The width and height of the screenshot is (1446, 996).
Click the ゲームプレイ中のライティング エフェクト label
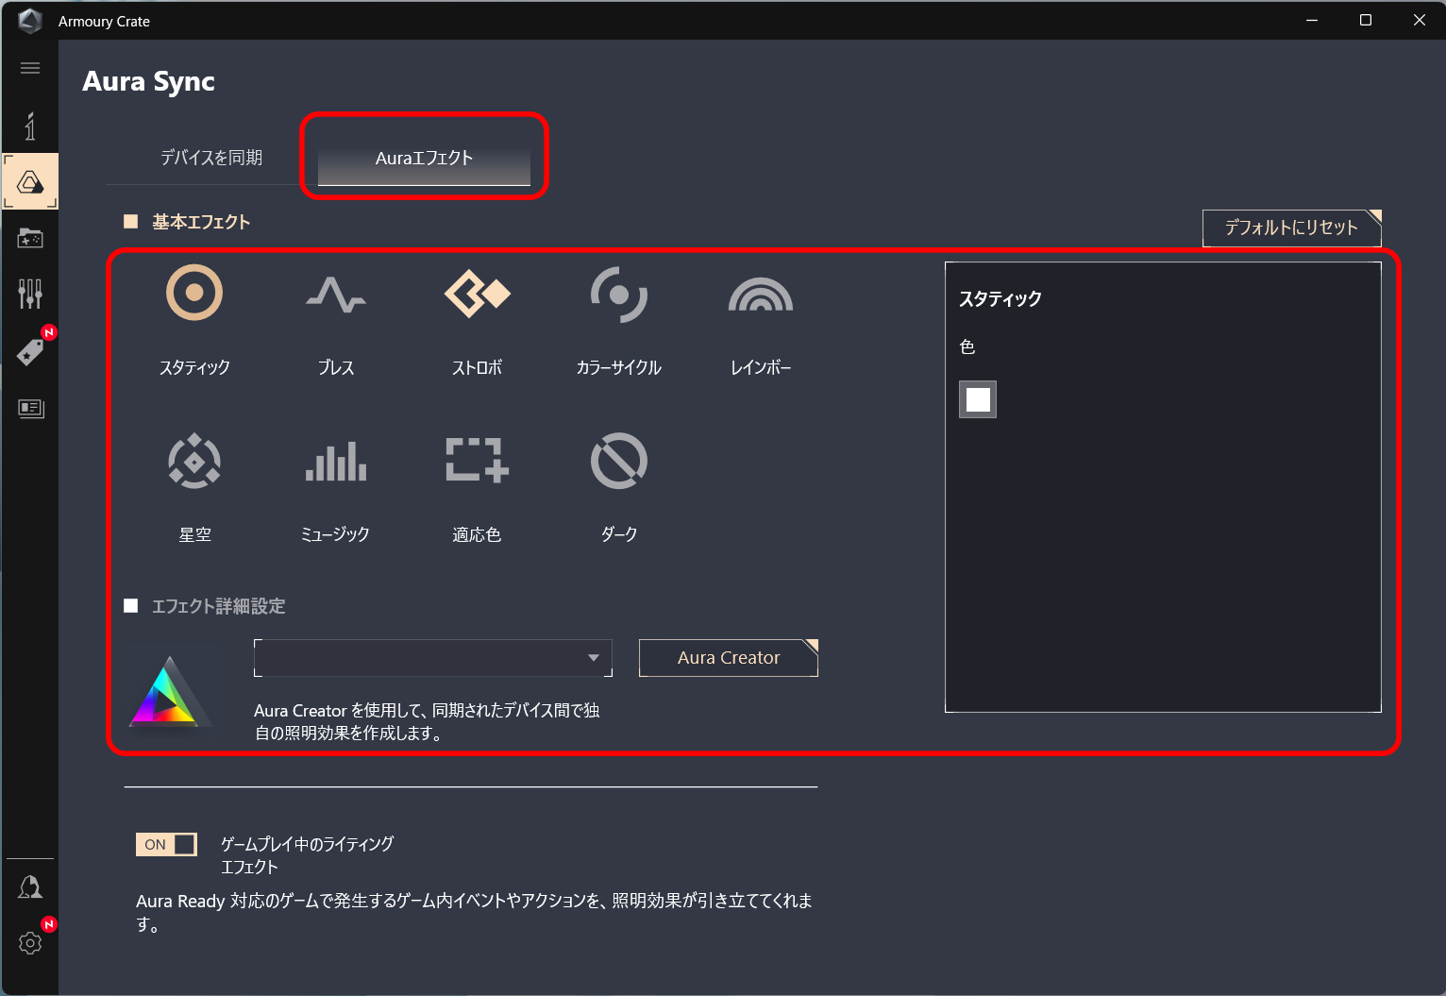pyautogui.click(x=307, y=855)
